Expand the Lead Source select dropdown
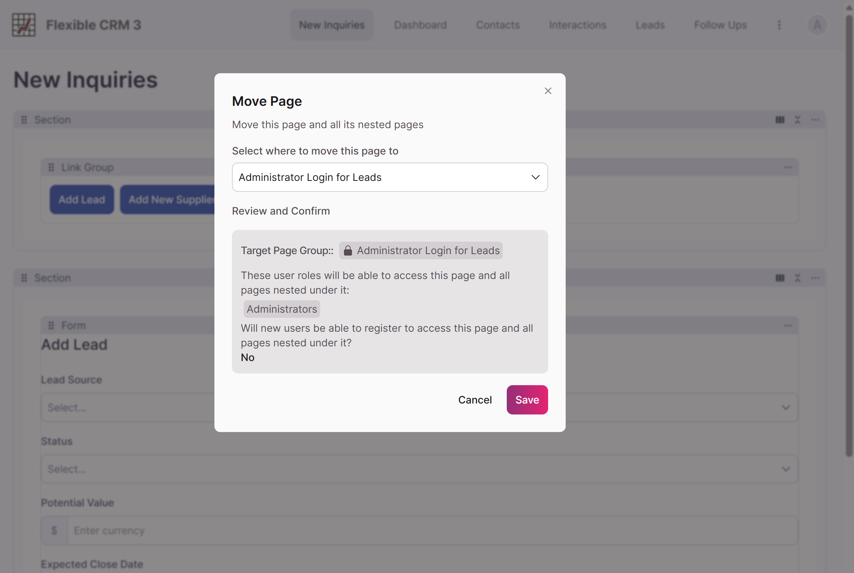 (x=785, y=408)
